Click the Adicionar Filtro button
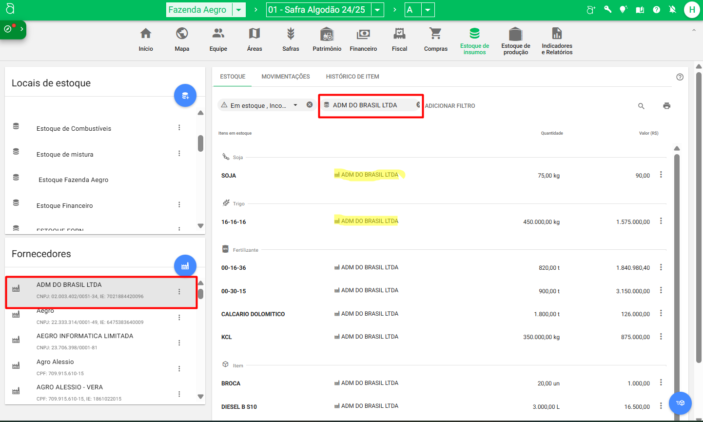The height and width of the screenshot is (422, 703). tap(450, 106)
